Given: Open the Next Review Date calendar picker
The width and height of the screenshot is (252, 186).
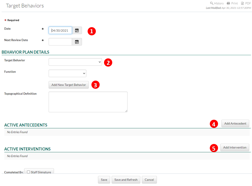Looking at the screenshot, I should (77, 42).
